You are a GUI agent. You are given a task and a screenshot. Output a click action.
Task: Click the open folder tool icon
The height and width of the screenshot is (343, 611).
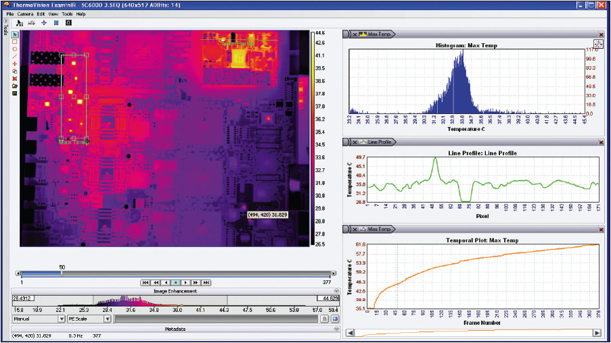[15, 86]
